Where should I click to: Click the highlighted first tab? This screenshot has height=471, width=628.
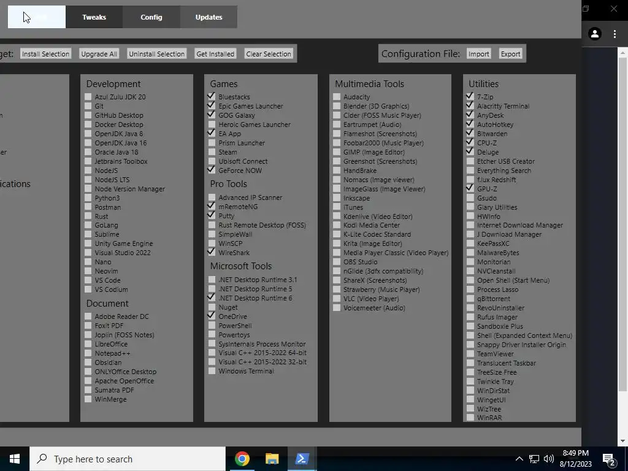point(37,17)
